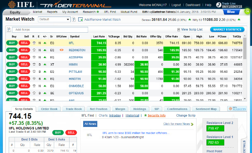Click the Logout link
This screenshot has height=153, width=252.
tap(176, 5)
